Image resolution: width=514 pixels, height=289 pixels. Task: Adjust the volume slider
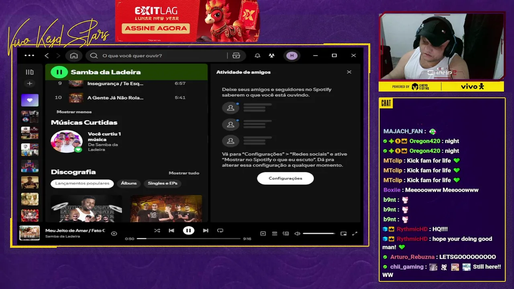[x=319, y=234]
